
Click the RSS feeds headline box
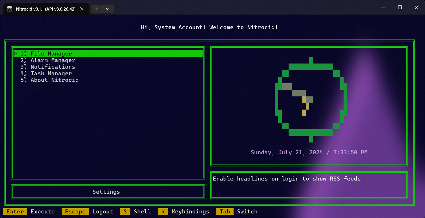point(309,185)
